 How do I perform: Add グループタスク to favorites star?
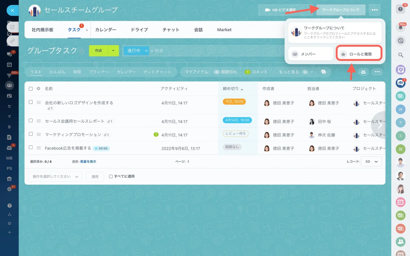pyautogui.click(x=82, y=51)
